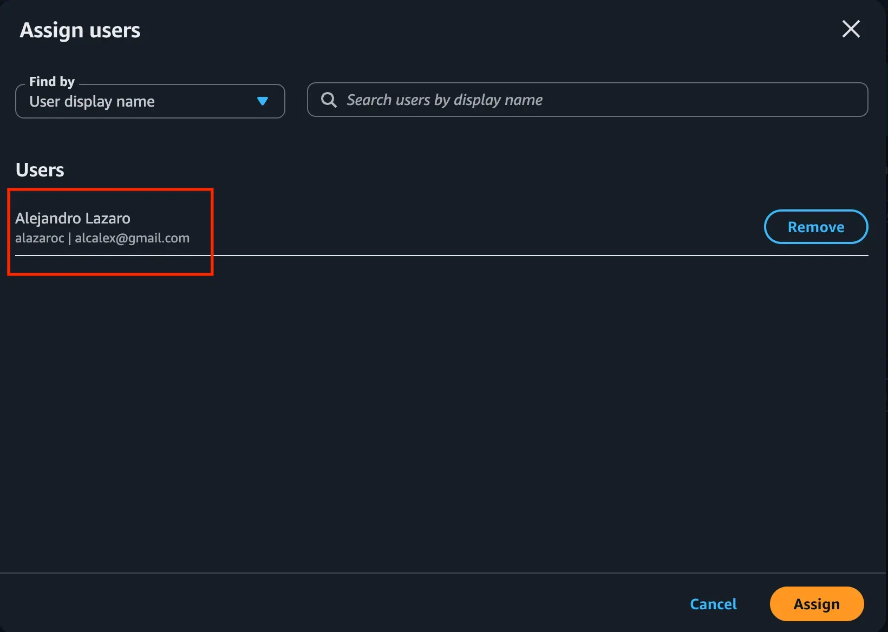The image size is (888, 632).
Task: Close the Assign users dialog
Action: [851, 29]
